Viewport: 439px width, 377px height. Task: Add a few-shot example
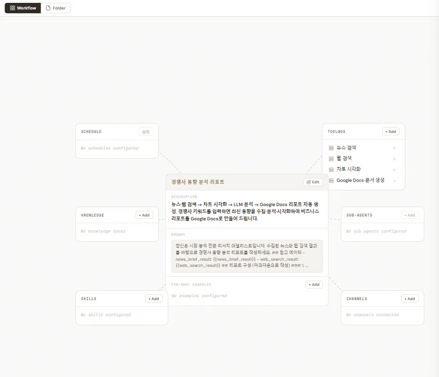click(x=314, y=284)
